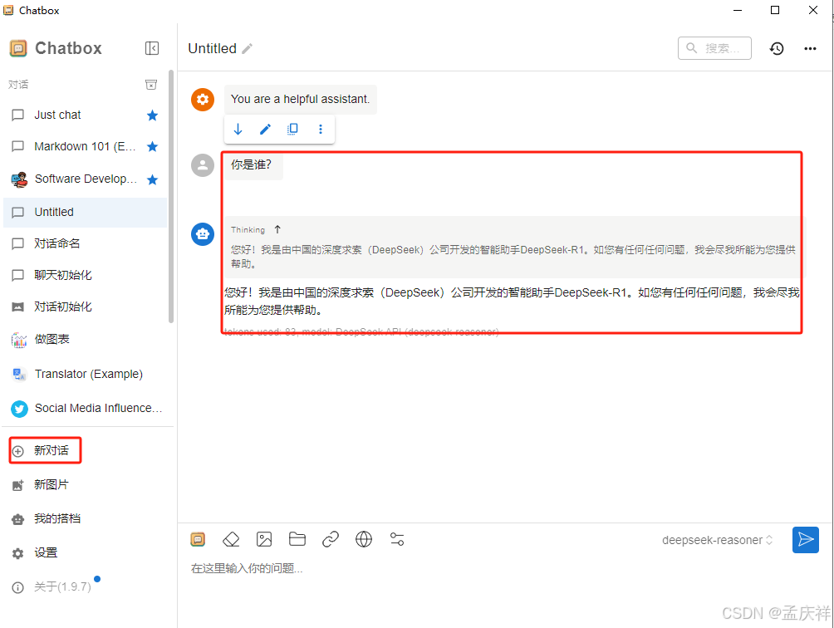Open the Social Media Influencer conversation
Image resolution: width=834 pixels, height=628 pixels.
click(85, 408)
